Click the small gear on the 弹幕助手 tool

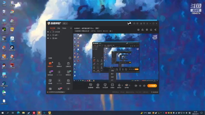click(x=53, y=62)
